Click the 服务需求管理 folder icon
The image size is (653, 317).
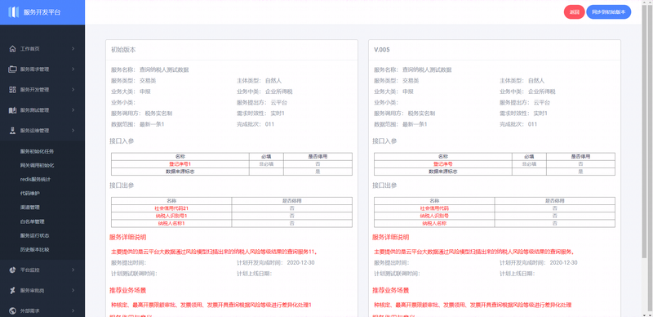point(12,69)
